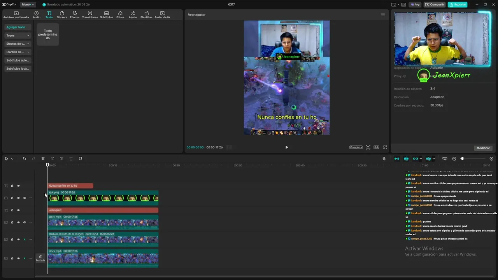
Task: Open the preview axis dropdown arrow
Action: pos(433,159)
